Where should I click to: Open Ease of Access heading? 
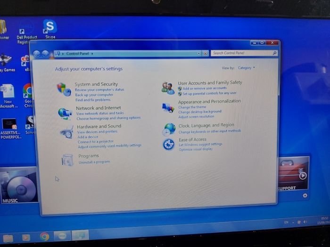click(x=192, y=140)
